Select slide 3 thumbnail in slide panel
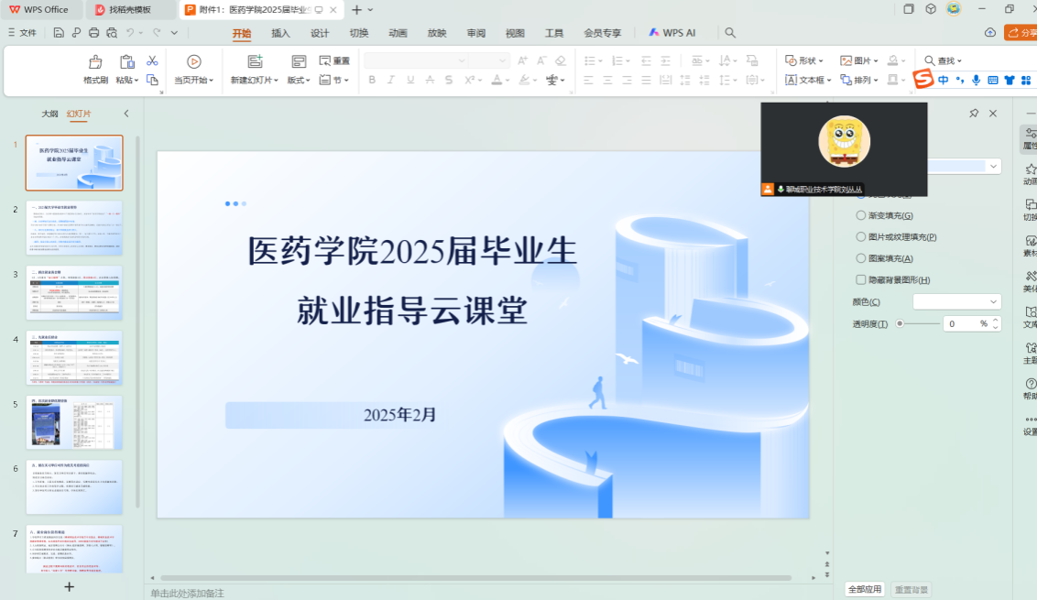Screen dimensions: 1037x600 pyautogui.click(x=74, y=292)
